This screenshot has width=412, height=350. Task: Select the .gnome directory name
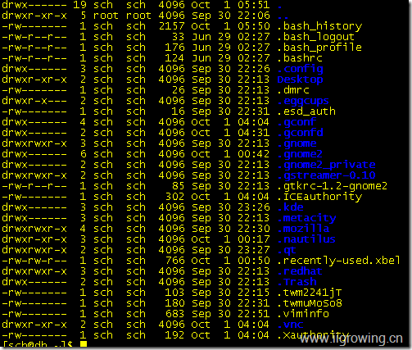[297, 143]
